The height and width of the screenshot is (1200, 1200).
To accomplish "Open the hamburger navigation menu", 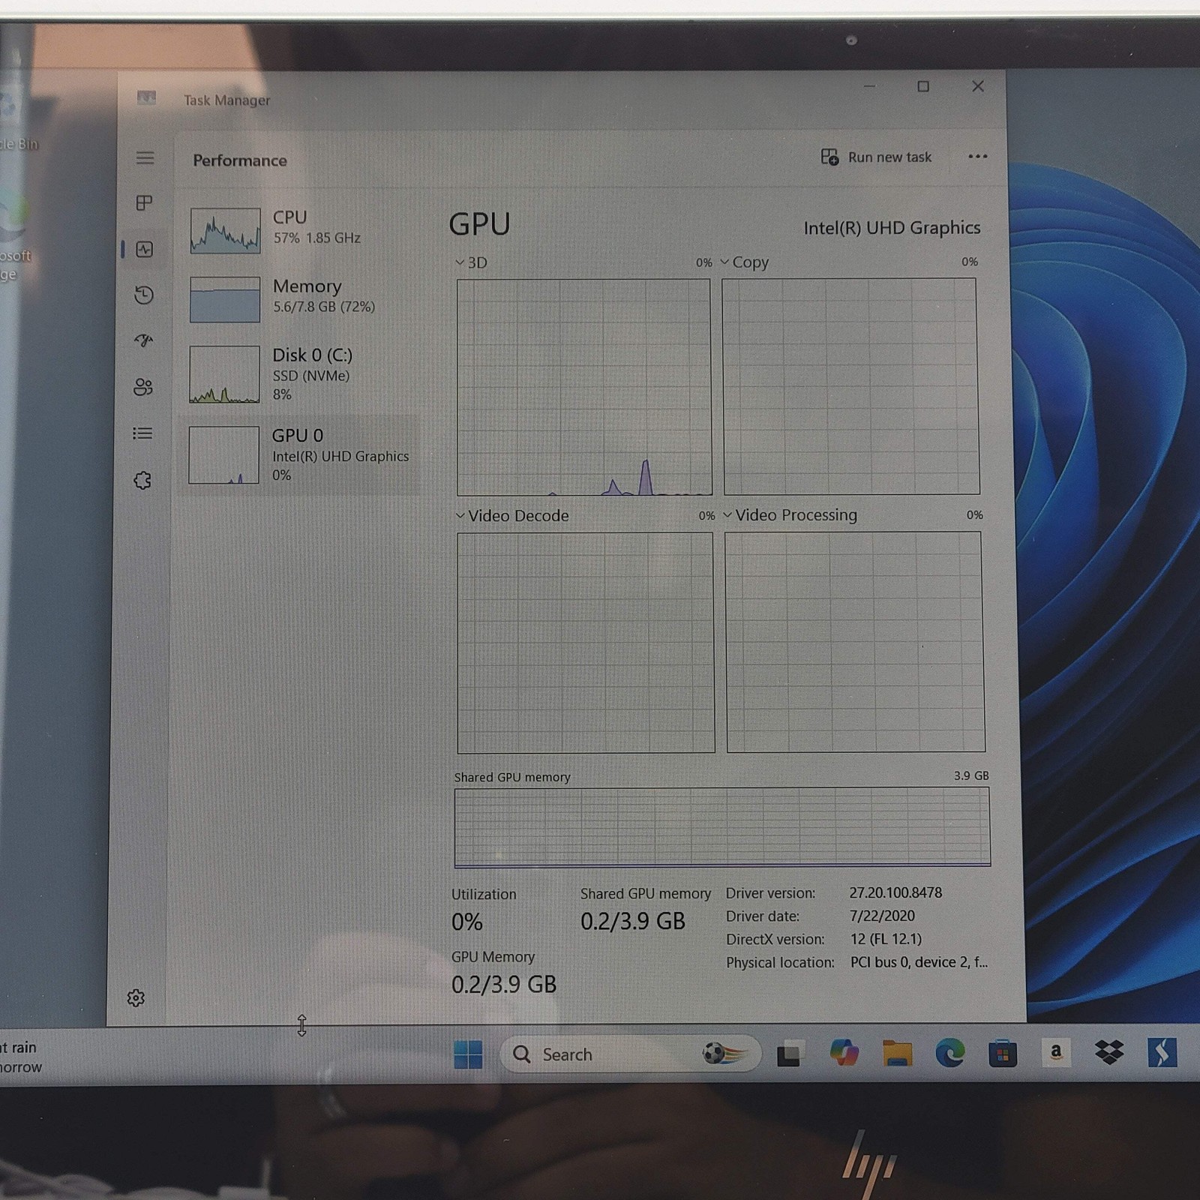I will click(145, 158).
